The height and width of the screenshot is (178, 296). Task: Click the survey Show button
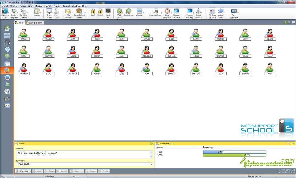click(x=76, y=171)
